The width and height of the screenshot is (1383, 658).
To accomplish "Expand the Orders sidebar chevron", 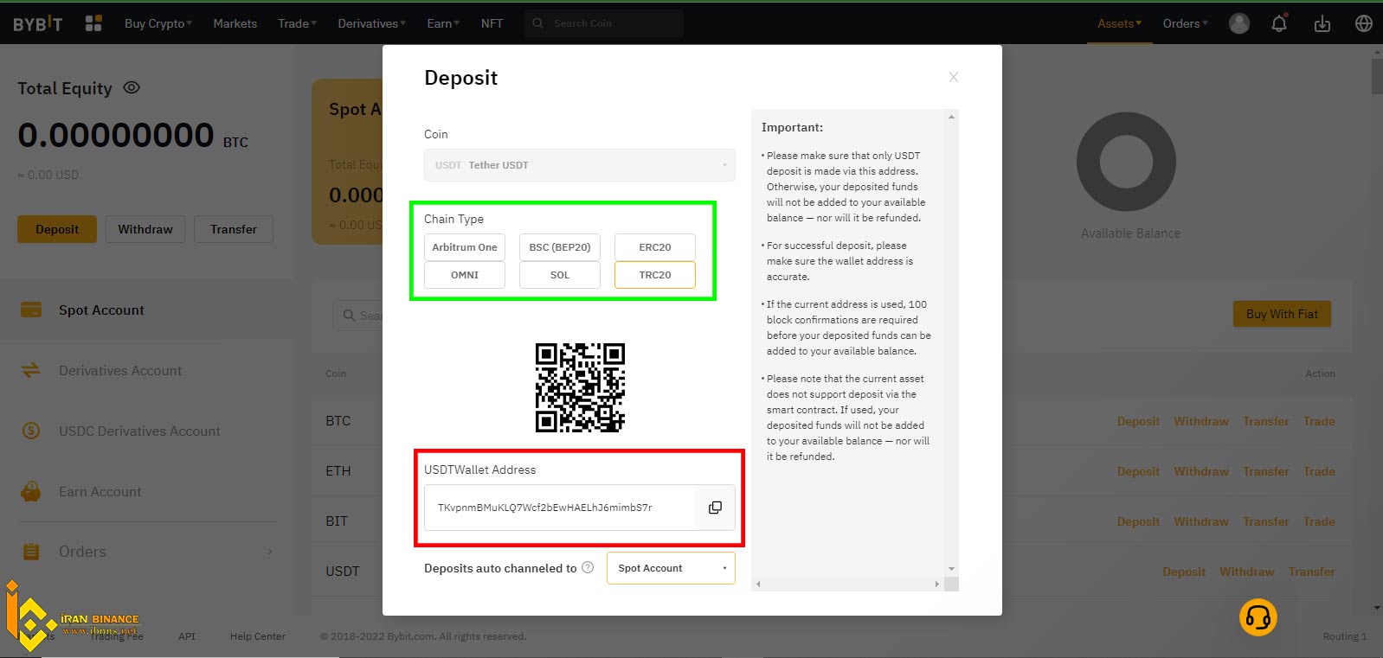I will tap(270, 552).
